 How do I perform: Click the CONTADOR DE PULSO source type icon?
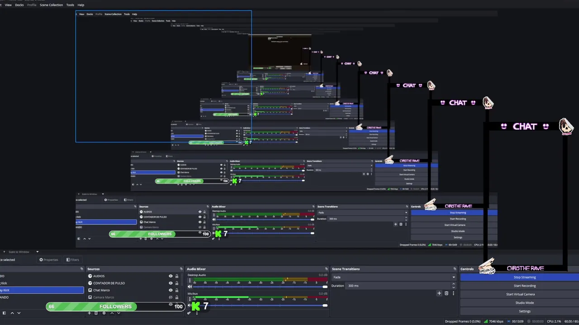click(x=90, y=283)
